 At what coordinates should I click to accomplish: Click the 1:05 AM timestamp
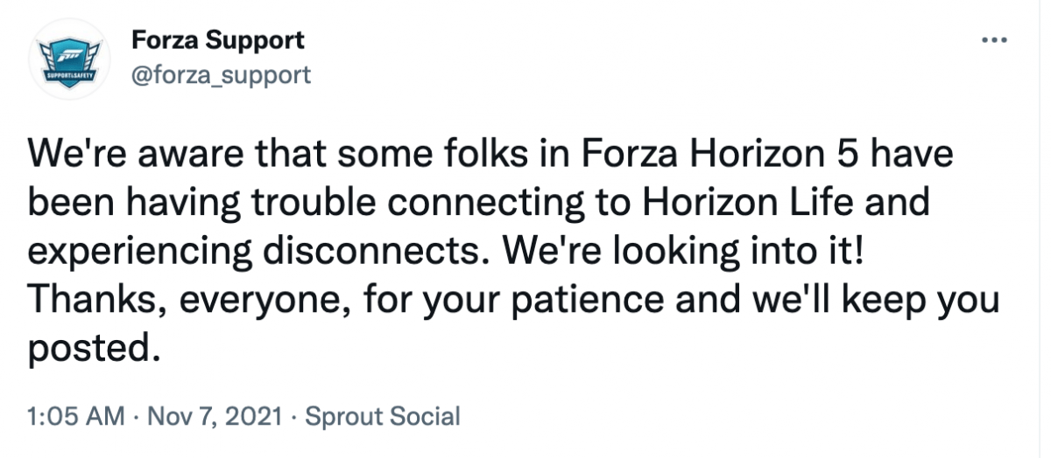point(75,416)
